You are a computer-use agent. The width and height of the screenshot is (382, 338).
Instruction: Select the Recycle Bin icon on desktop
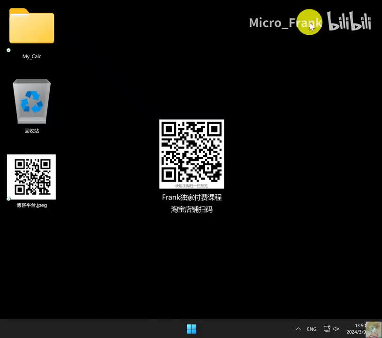click(x=31, y=101)
